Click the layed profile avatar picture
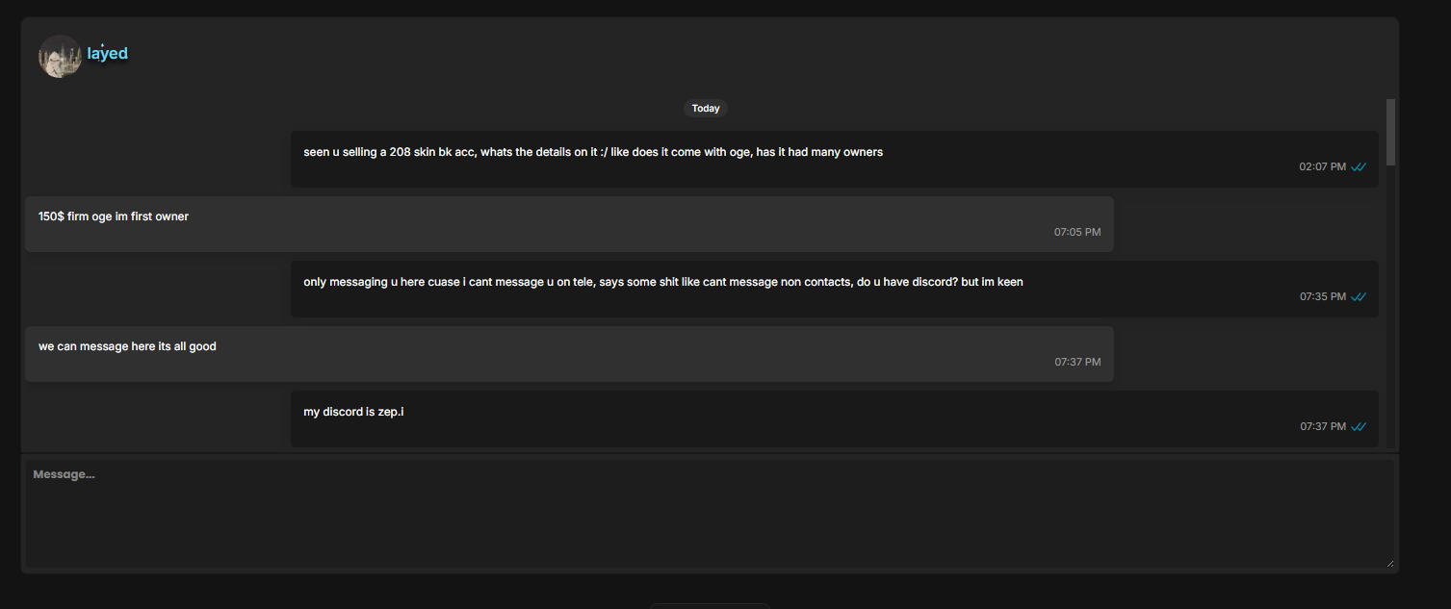 pyautogui.click(x=60, y=56)
